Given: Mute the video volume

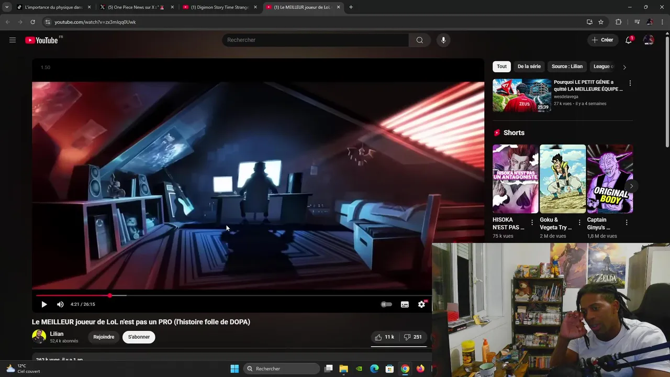Looking at the screenshot, I should tap(60, 304).
